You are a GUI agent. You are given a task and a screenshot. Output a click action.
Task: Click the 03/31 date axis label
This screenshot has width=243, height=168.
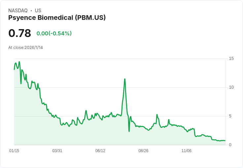point(57,151)
